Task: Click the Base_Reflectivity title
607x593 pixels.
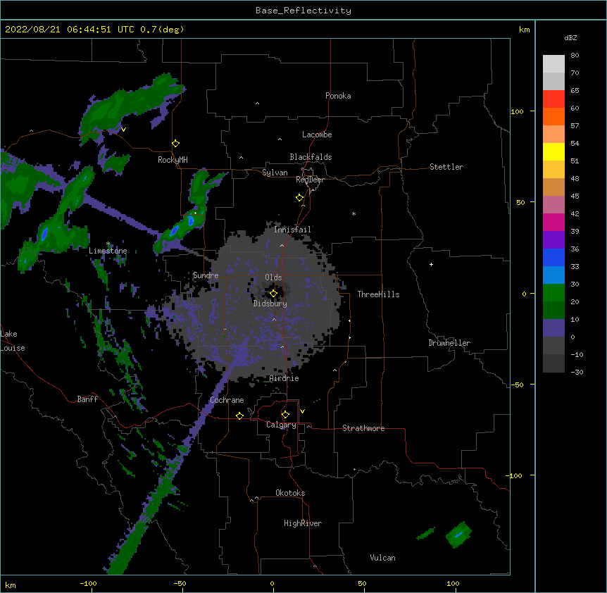Action: 303,11
